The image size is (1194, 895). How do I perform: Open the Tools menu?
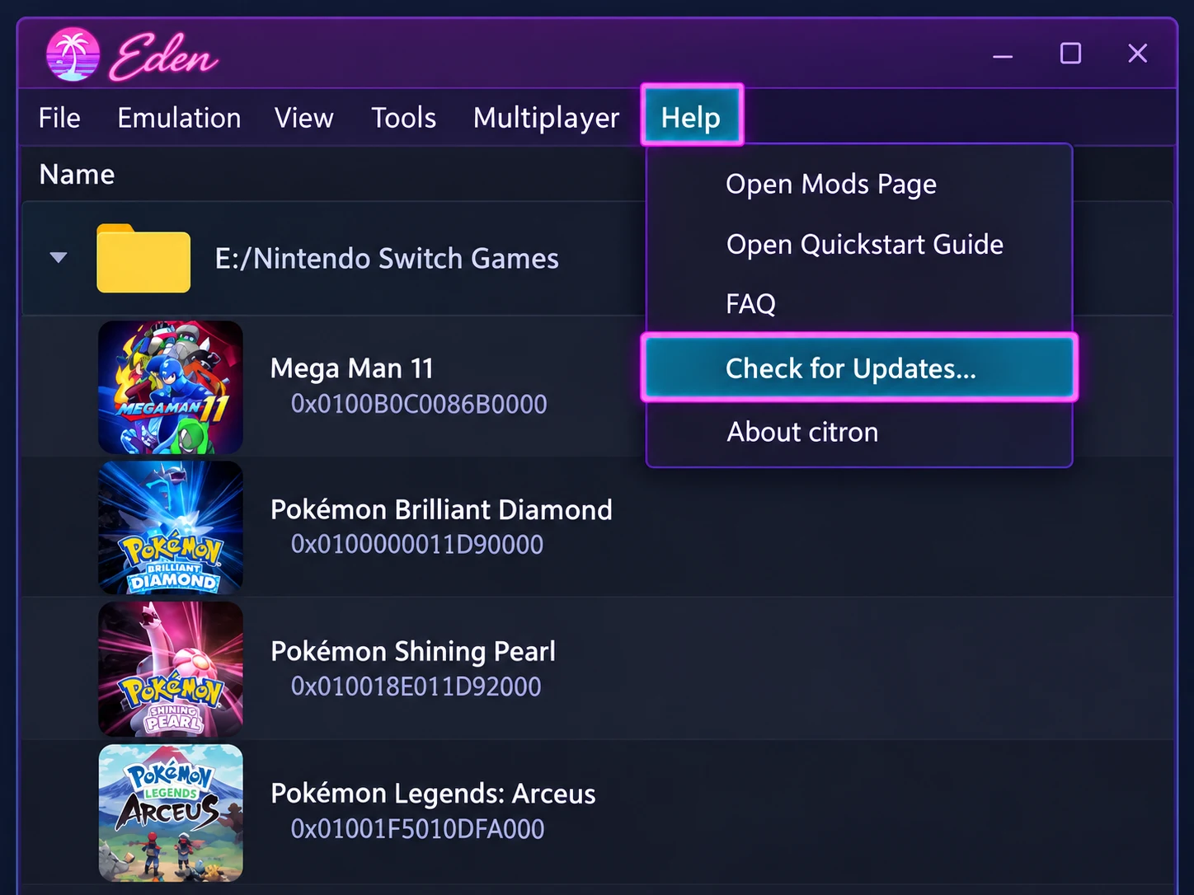(403, 118)
